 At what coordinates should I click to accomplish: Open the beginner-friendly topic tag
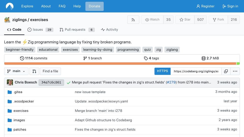click(20, 50)
